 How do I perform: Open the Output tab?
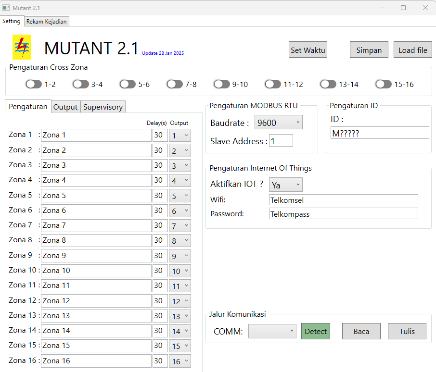(x=65, y=107)
